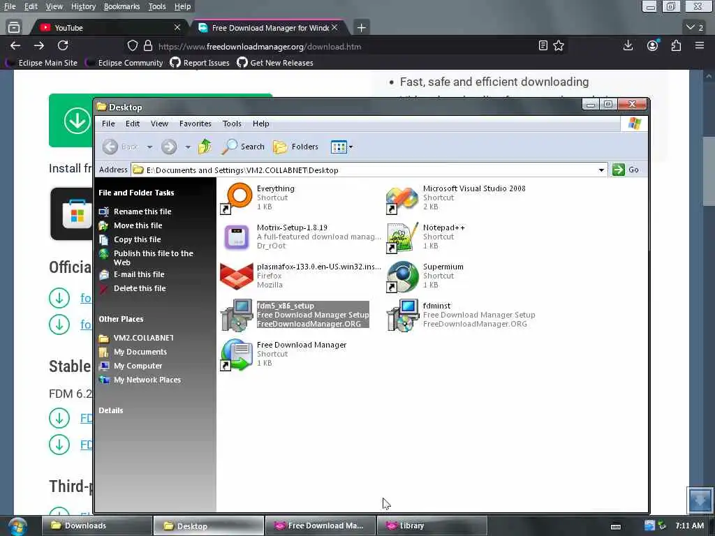Open the browser Bookmarks menu
Viewport: 715px width, 536px height.
pyautogui.click(x=121, y=6)
